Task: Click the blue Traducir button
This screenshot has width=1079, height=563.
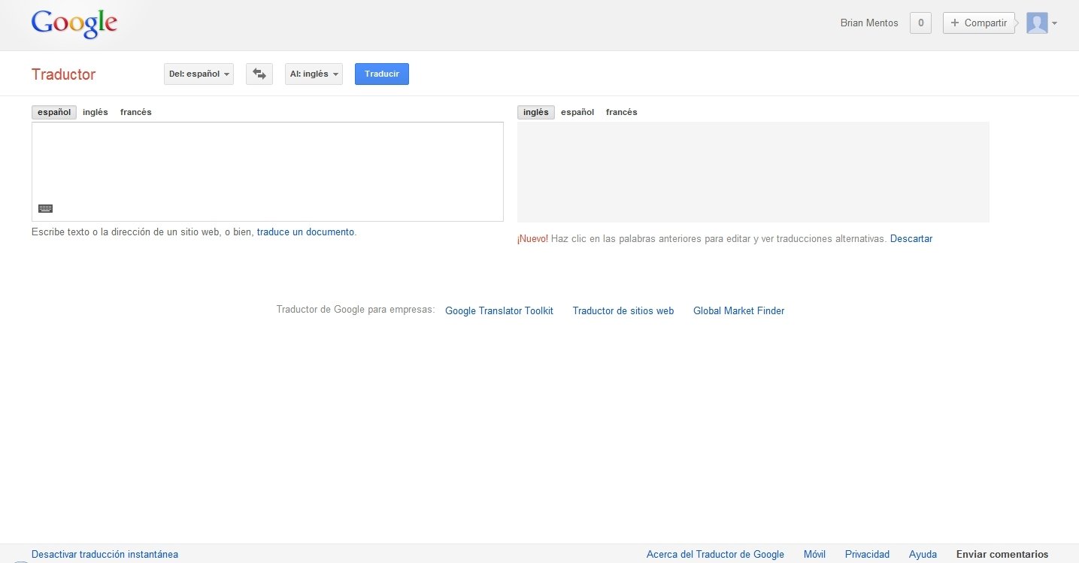Action: point(382,74)
